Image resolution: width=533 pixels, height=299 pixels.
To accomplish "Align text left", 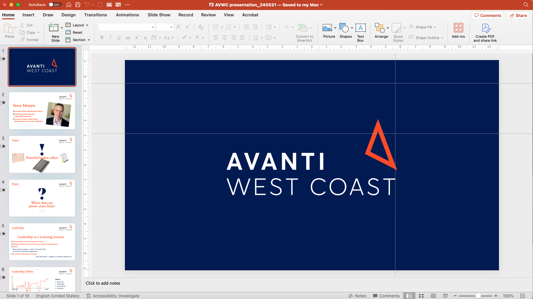I will pyautogui.click(x=216, y=38).
